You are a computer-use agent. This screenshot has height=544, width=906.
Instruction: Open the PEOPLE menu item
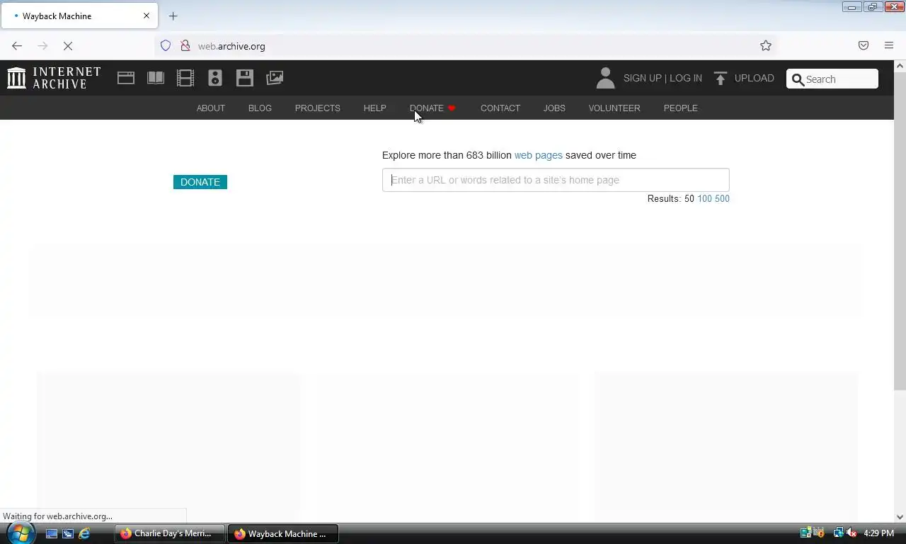click(x=681, y=108)
